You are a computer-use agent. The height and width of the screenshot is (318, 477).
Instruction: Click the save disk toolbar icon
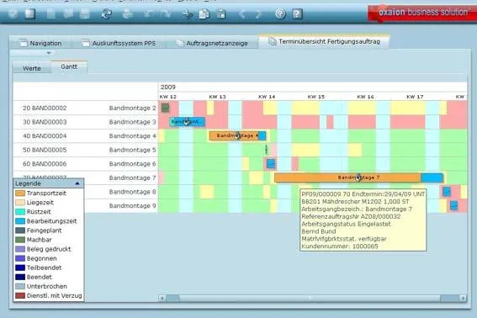point(85,13)
